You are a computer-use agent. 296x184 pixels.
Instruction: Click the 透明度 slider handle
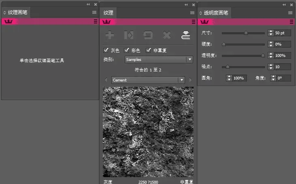coord(263,56)
